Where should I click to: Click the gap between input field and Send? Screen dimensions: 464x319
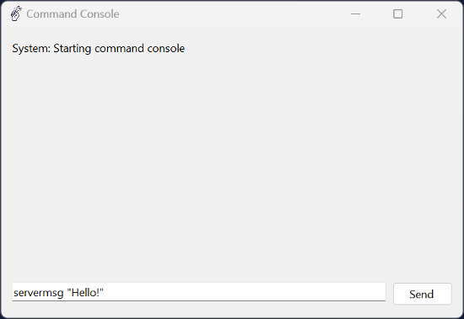[390, 293]
